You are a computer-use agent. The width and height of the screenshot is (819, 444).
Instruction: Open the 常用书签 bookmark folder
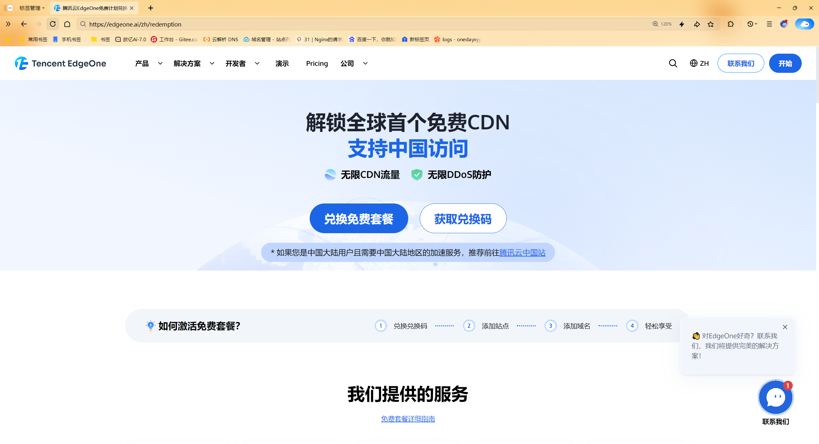[33, 39]
